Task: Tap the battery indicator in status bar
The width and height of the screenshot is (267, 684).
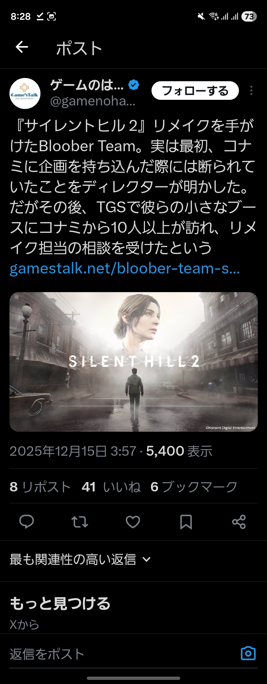Action: coord(249,17)
